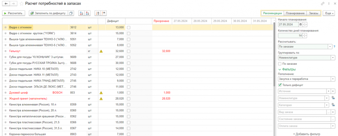Sort list ascending icon
Viewport: 338px width, 136px height.
pyautogui.click(x=82, y=13)
